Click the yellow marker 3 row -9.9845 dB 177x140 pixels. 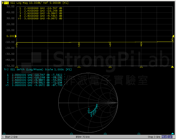41,13
